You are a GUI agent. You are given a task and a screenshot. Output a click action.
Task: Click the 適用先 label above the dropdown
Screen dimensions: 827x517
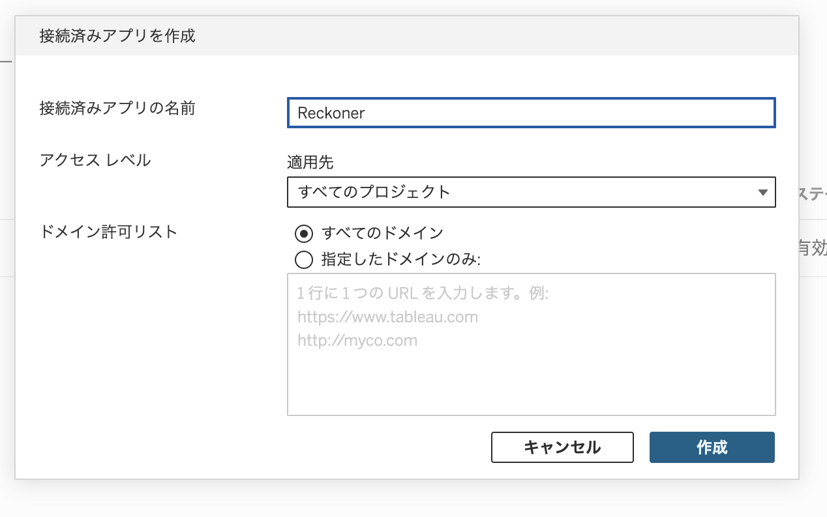click(x=310, y=162)
